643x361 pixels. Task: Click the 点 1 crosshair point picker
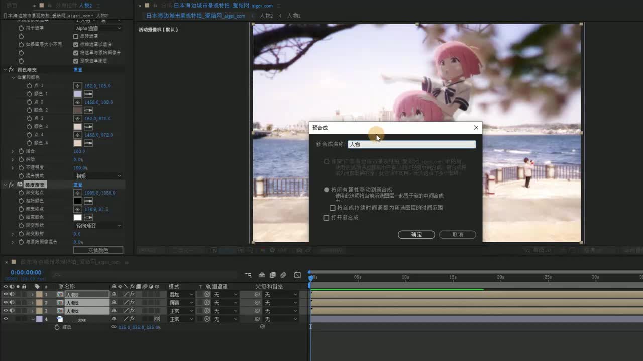click(78, 86)
